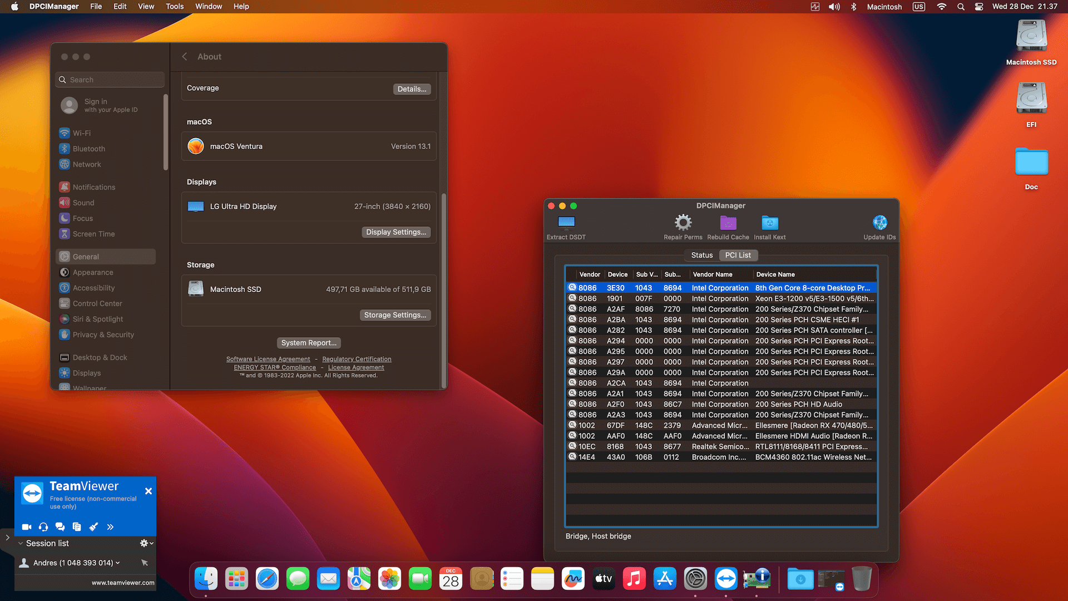Viewport: 1068px width, 601px height.
Task: Open the Tools menu
Action: tap(175, 6)
